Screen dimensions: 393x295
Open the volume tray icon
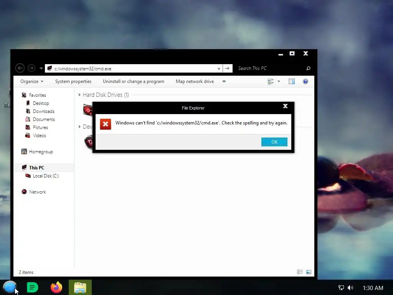[x=350, y=287]
